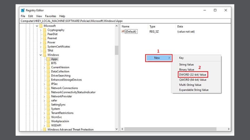Click the Name column header
Image resolution: width=250 pixels, height=140 pixels.
(x=125, y=26)
